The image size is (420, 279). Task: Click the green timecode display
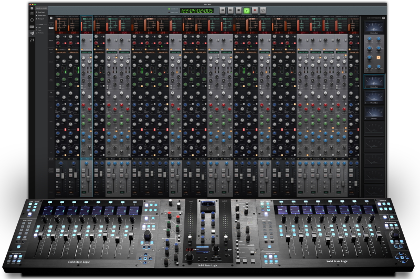pyautogui.click(x=196, y=10)
